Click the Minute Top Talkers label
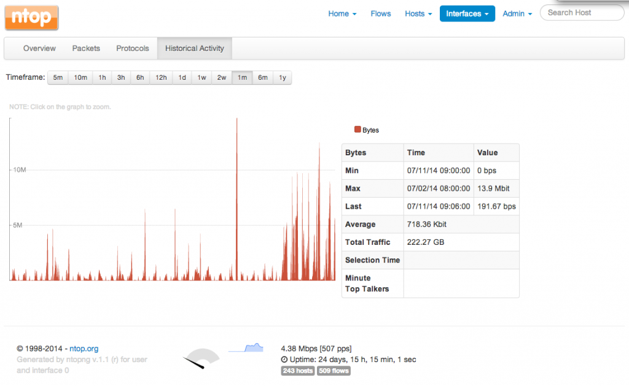 [367, 284]
